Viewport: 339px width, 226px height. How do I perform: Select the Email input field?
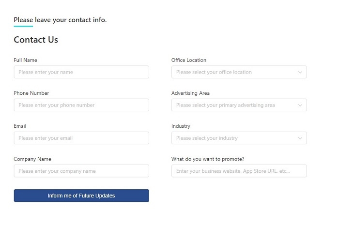click(x=81, y=138)
